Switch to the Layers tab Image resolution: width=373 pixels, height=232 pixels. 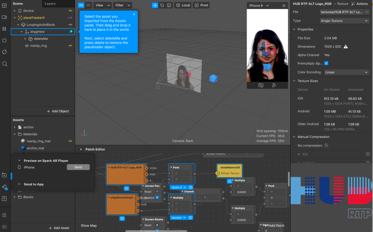tap(50, 4)
